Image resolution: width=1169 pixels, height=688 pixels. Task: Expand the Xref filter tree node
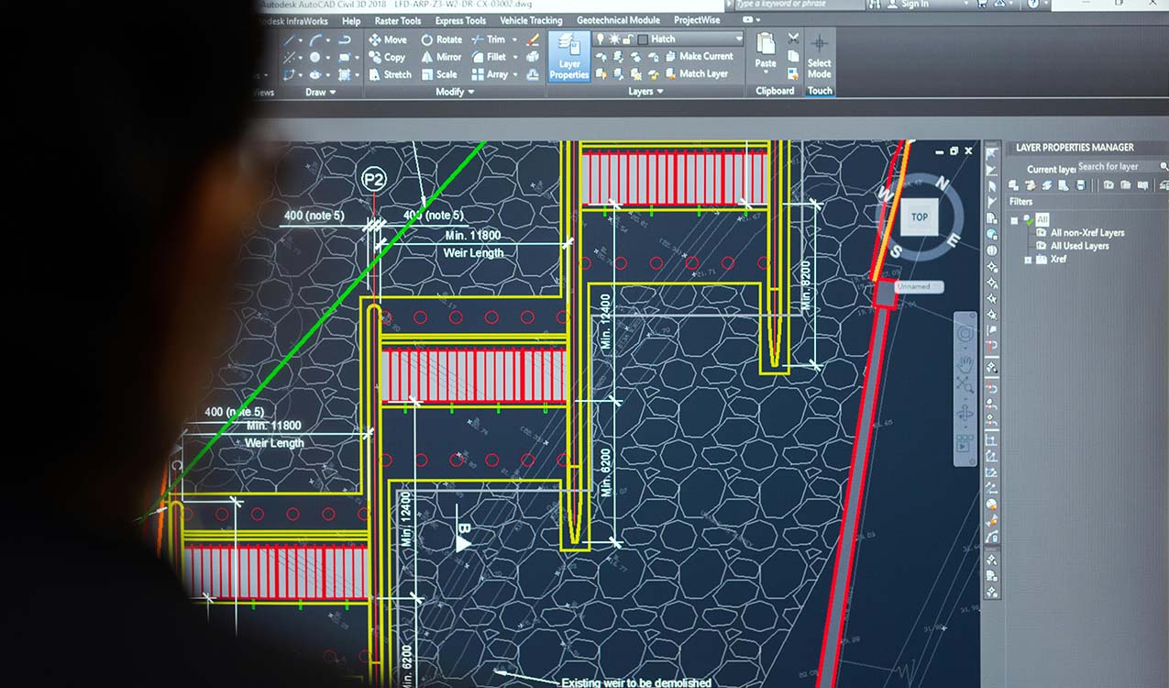coord(1029,260)
